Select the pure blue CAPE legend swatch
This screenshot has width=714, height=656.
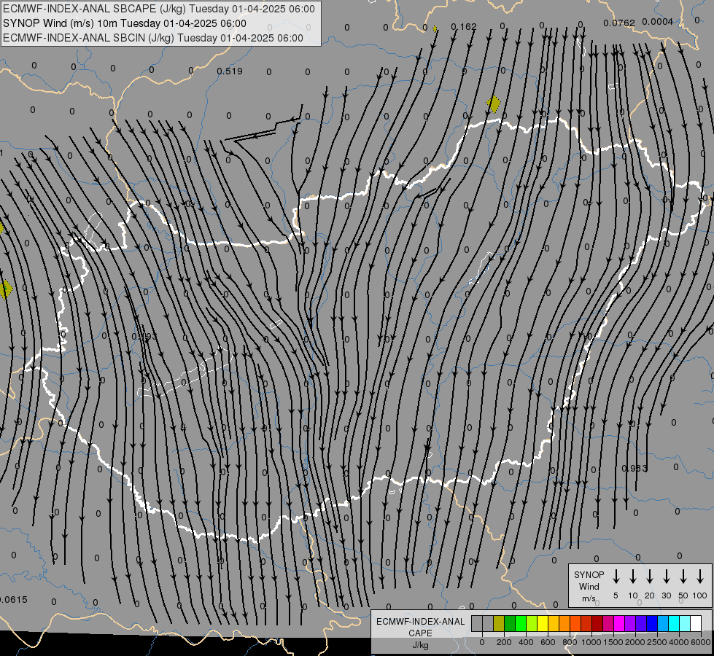(651, 623)
